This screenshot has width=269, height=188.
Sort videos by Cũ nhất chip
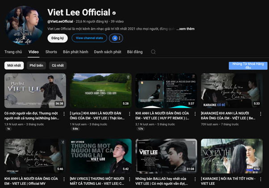pos(58,66)
